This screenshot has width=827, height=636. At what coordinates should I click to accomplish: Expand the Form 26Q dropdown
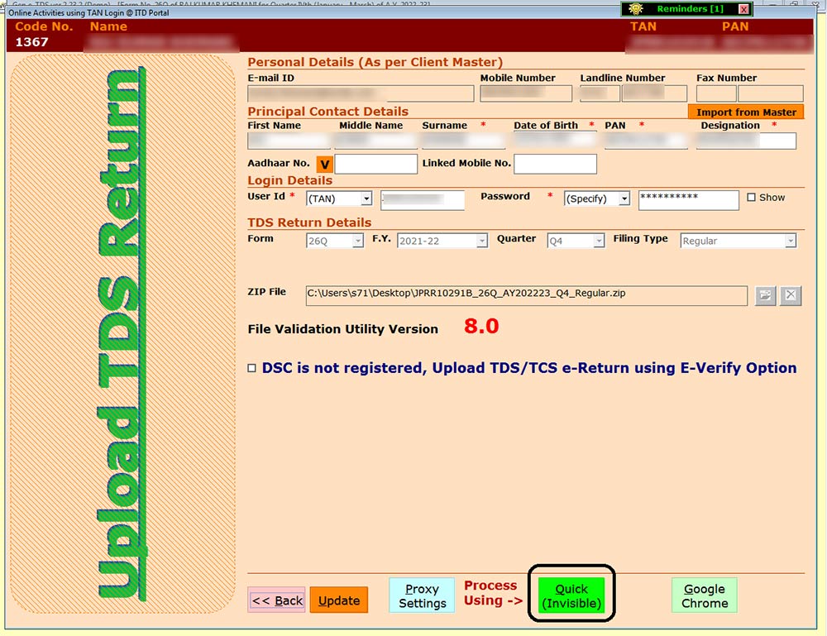click(x=357, y=241)
